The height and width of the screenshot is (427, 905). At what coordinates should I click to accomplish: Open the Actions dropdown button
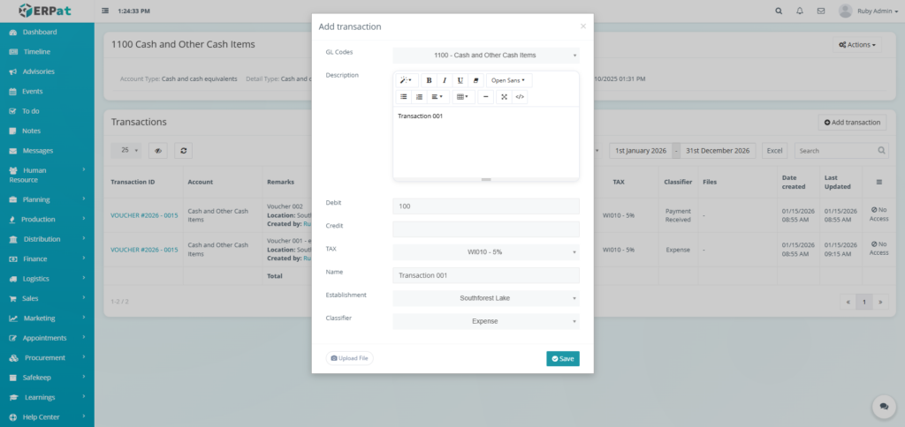(857, 45)
